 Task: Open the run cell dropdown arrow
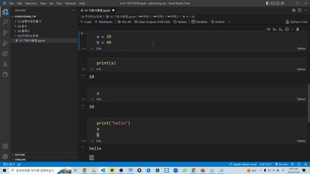click(x=86, y=33)
